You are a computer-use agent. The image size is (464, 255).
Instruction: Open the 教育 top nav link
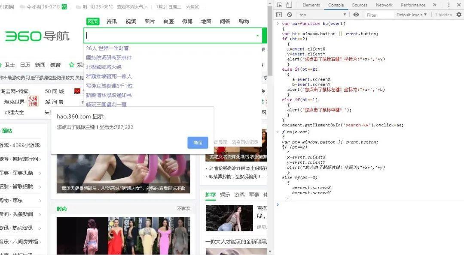tap(55, 65)
